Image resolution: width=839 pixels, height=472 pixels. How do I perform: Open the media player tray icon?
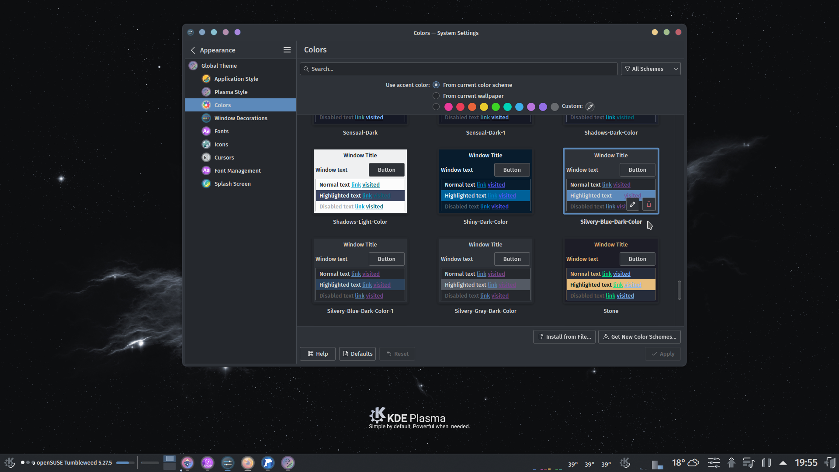point(749,463)
